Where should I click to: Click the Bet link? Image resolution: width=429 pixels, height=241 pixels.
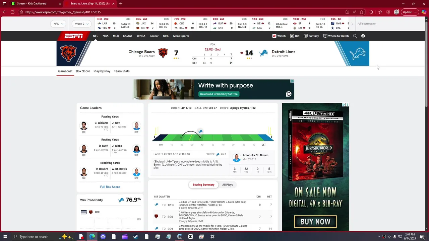pyautogui.click(x=295, y=36)
